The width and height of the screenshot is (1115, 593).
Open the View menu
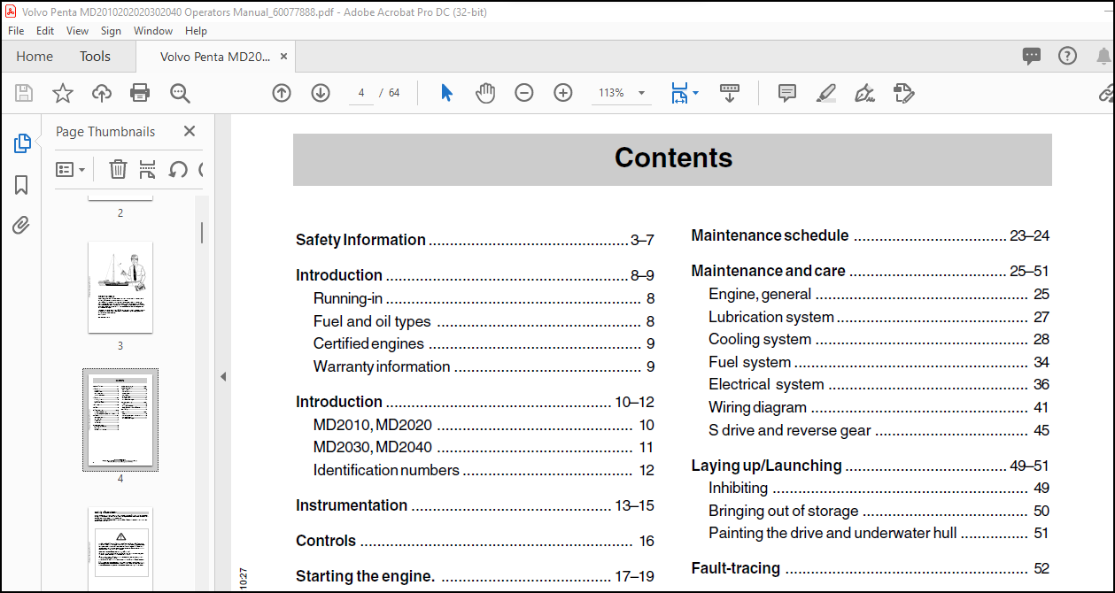pos(78,30)
